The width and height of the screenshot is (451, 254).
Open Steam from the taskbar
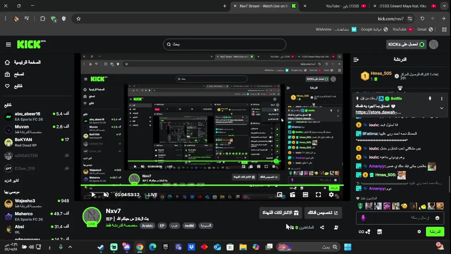pos(101,247)
